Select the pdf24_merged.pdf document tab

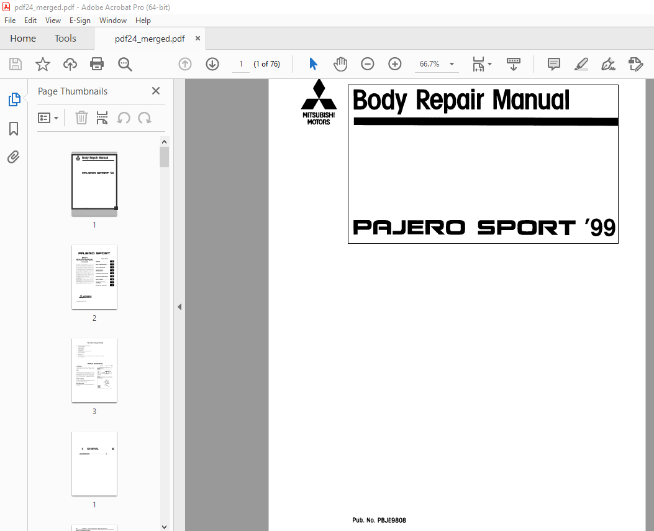[150, 39]
